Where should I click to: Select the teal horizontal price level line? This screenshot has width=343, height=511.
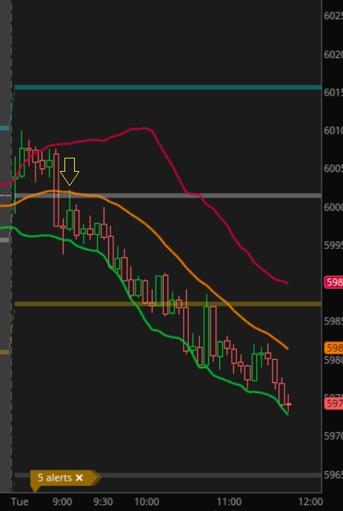pyautogui.click(x=168, y=87)
